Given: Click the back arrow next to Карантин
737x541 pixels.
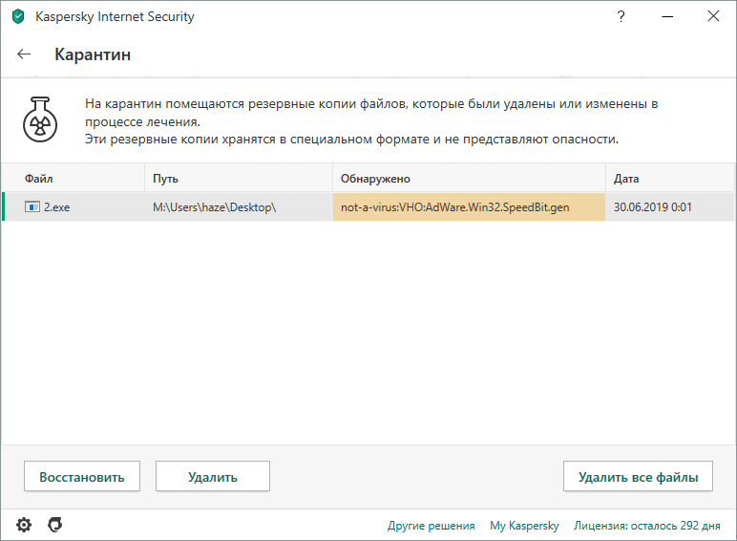Looking at the screenshot, I should 24,54.
